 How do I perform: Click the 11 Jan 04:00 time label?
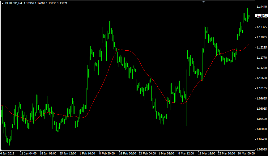coord(28,154)
